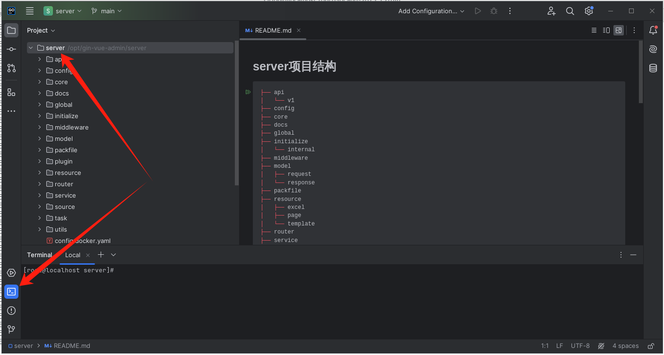Image resolution: width=664 pixels, height=355 pixels.
Task: Open UTF-8 encoding selector
Action: point(580,346)
